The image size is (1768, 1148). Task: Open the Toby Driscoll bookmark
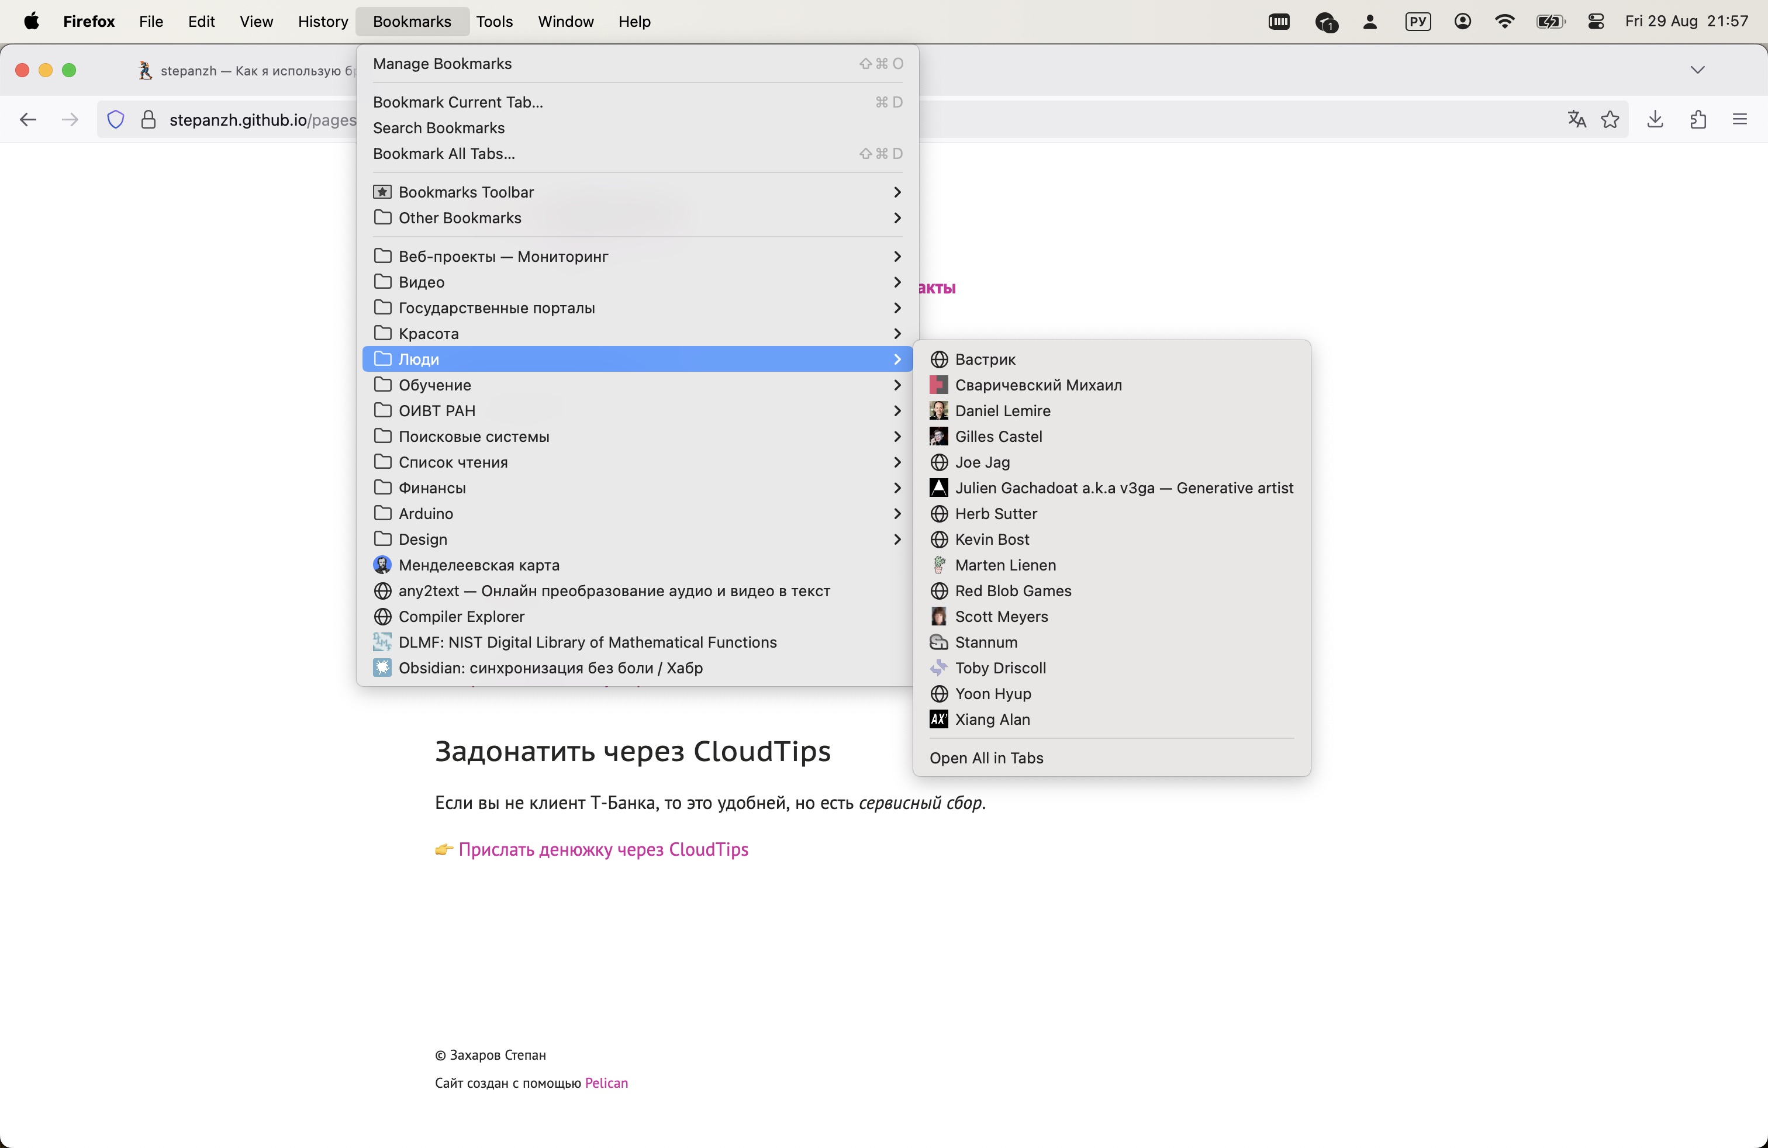point(1111,668)
